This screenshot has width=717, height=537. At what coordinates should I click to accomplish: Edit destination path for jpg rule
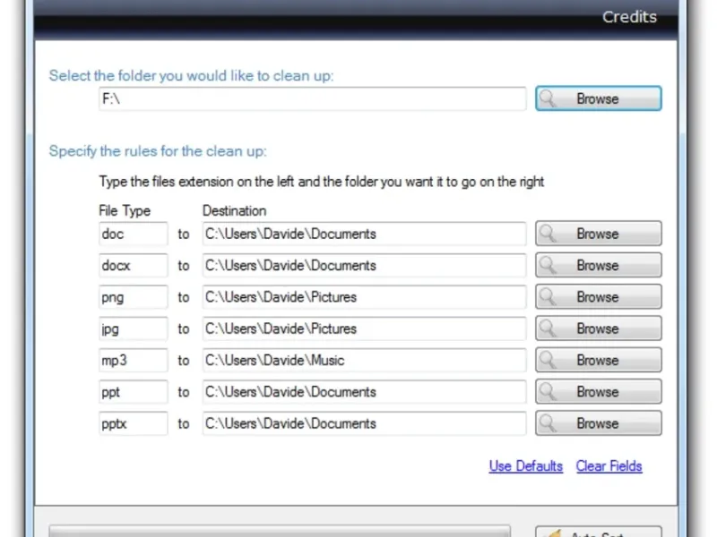pos(364,328)
